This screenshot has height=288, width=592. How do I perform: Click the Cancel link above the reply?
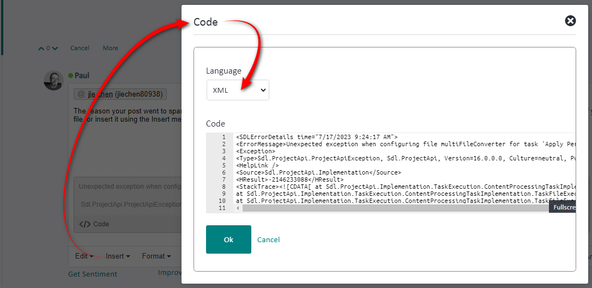click(x=80, y=48)
